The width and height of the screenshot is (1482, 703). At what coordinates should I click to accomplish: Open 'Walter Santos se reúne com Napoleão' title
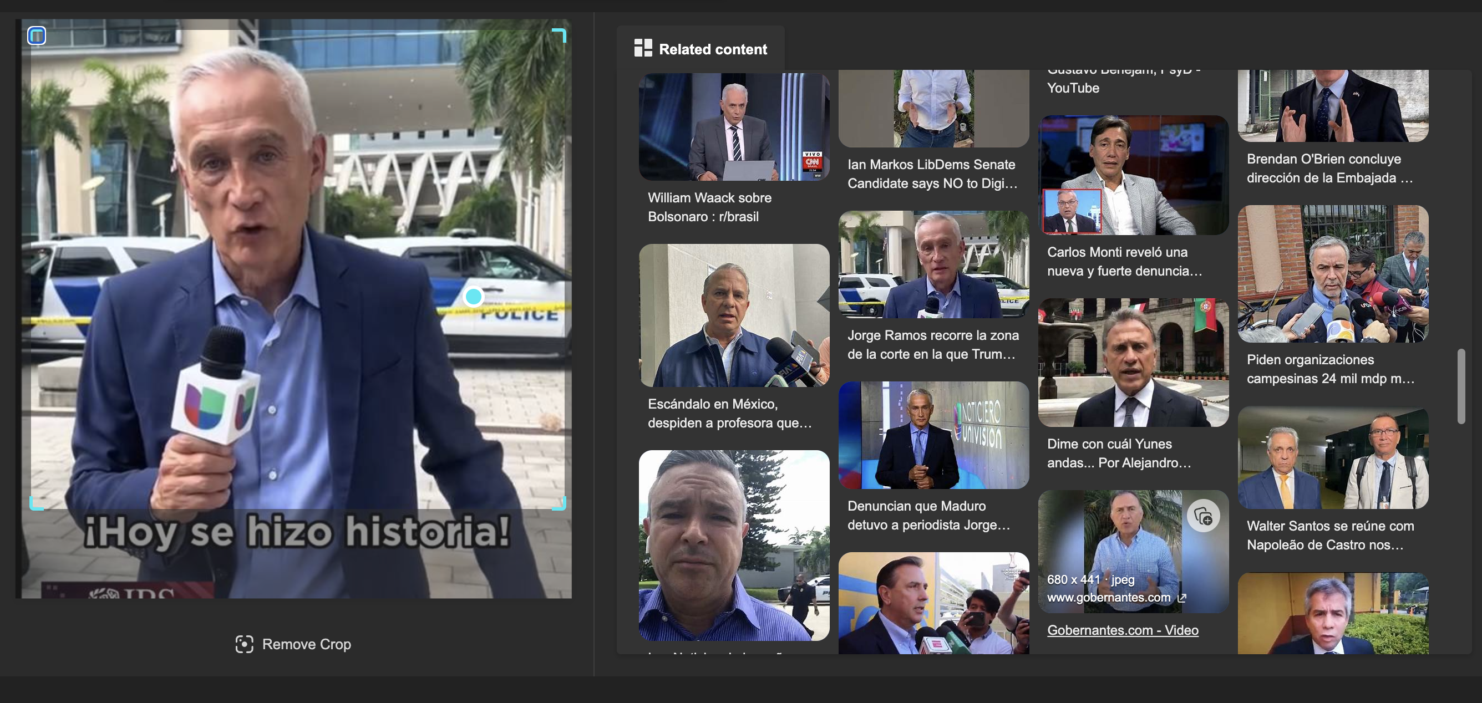point(1330,536)
